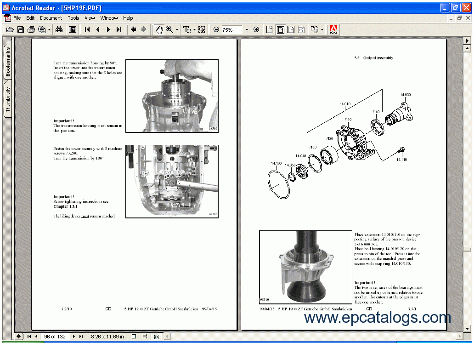This screenshot has height=343, width=474.
Task: Go to first page via status bar button
Action: pyautogui.click(x=28, y=337)
